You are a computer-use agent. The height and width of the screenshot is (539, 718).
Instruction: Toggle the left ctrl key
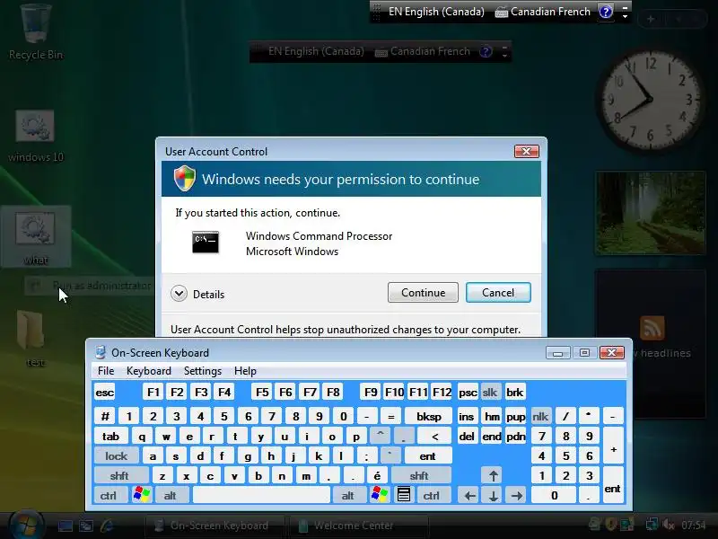(109, 496)
